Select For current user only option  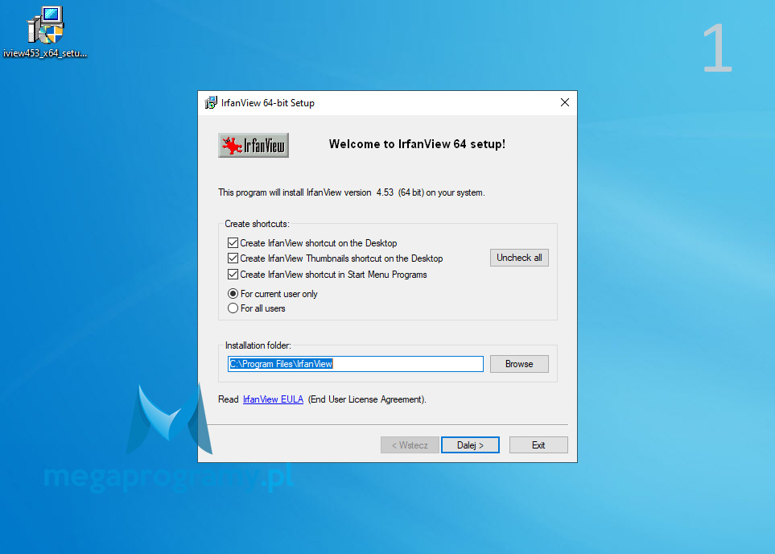pos(273,294)
